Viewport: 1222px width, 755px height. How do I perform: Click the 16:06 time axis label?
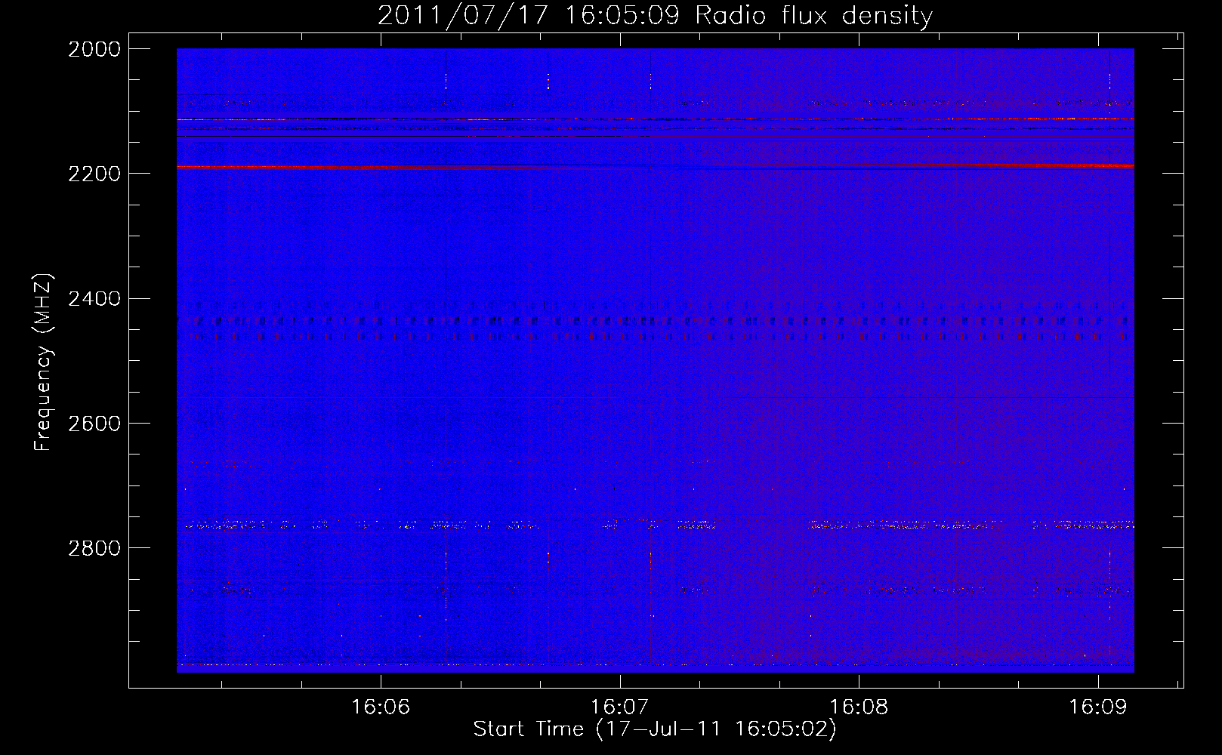click(381, 707)
